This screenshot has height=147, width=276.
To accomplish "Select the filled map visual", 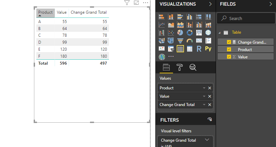I will (162, 41).
